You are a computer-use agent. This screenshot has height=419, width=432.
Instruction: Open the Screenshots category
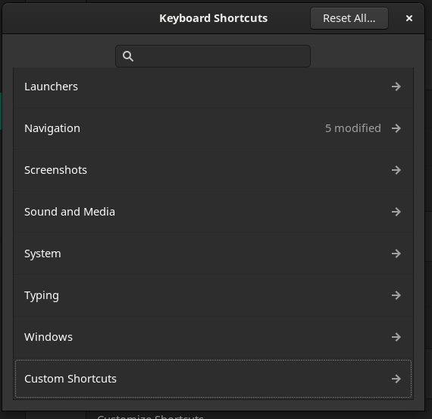point(213,170)
